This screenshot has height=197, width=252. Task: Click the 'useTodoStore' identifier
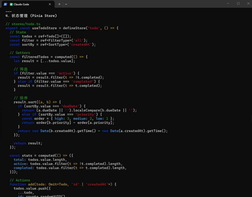(44, 28)
